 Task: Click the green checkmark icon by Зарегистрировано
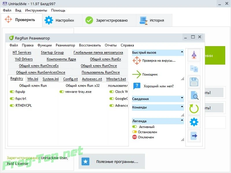click(89, 20)
